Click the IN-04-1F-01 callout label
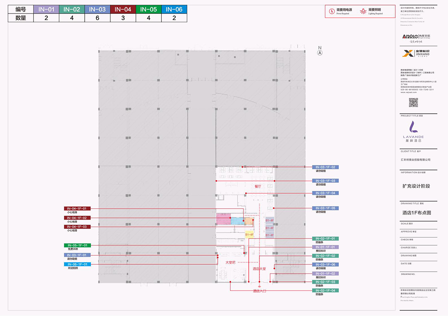Screen dimensions: 448x316 [77, 209]
